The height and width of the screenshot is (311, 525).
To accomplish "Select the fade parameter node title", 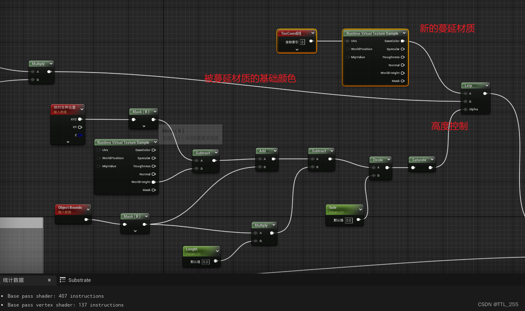I will coord(333,208).
